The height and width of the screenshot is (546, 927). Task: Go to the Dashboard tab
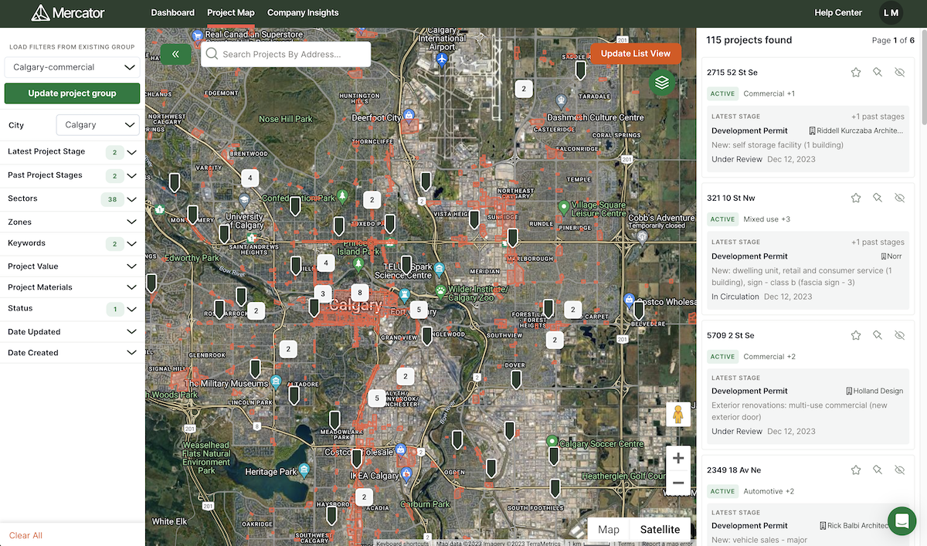coord(173,12)
